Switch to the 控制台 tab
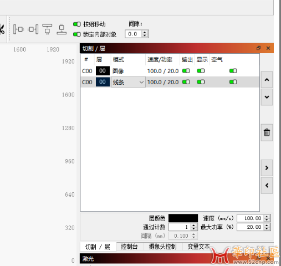This screenshot has height=266, width=281. pos(129,247)
